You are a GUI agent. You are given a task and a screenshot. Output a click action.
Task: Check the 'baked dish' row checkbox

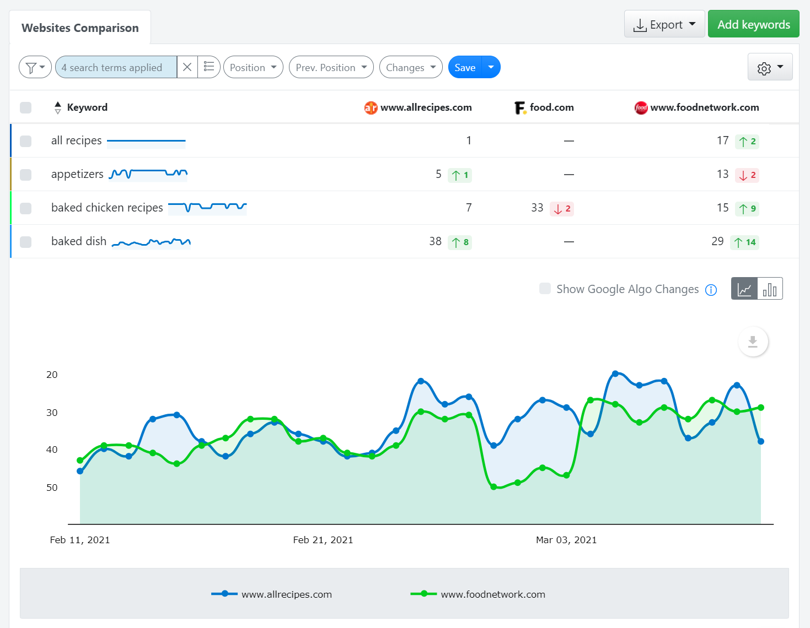(25, 242)
